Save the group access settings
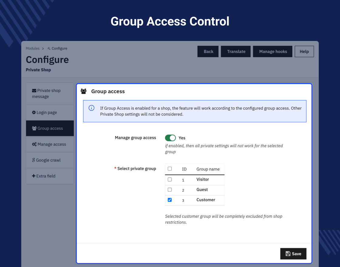The width and height of the screenshot is (340, 267). pos(293,254)
